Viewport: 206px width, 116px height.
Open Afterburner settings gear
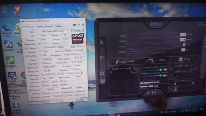(x=102, y=73)
